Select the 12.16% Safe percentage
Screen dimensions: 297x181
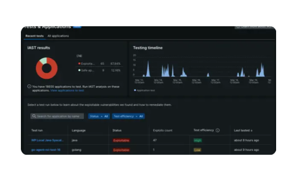click(115, 70)
